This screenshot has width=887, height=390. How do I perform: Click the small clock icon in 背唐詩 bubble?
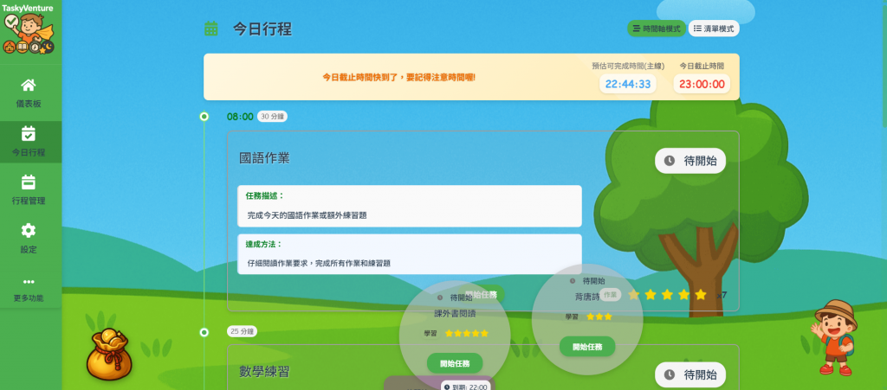pyautogui.click(x=573, y=280)
